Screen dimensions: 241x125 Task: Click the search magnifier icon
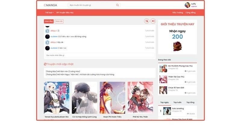pos(117,5)
